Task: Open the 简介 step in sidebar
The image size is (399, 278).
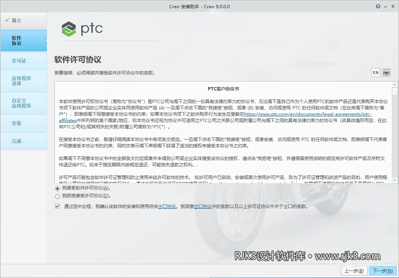Action: 23,20
